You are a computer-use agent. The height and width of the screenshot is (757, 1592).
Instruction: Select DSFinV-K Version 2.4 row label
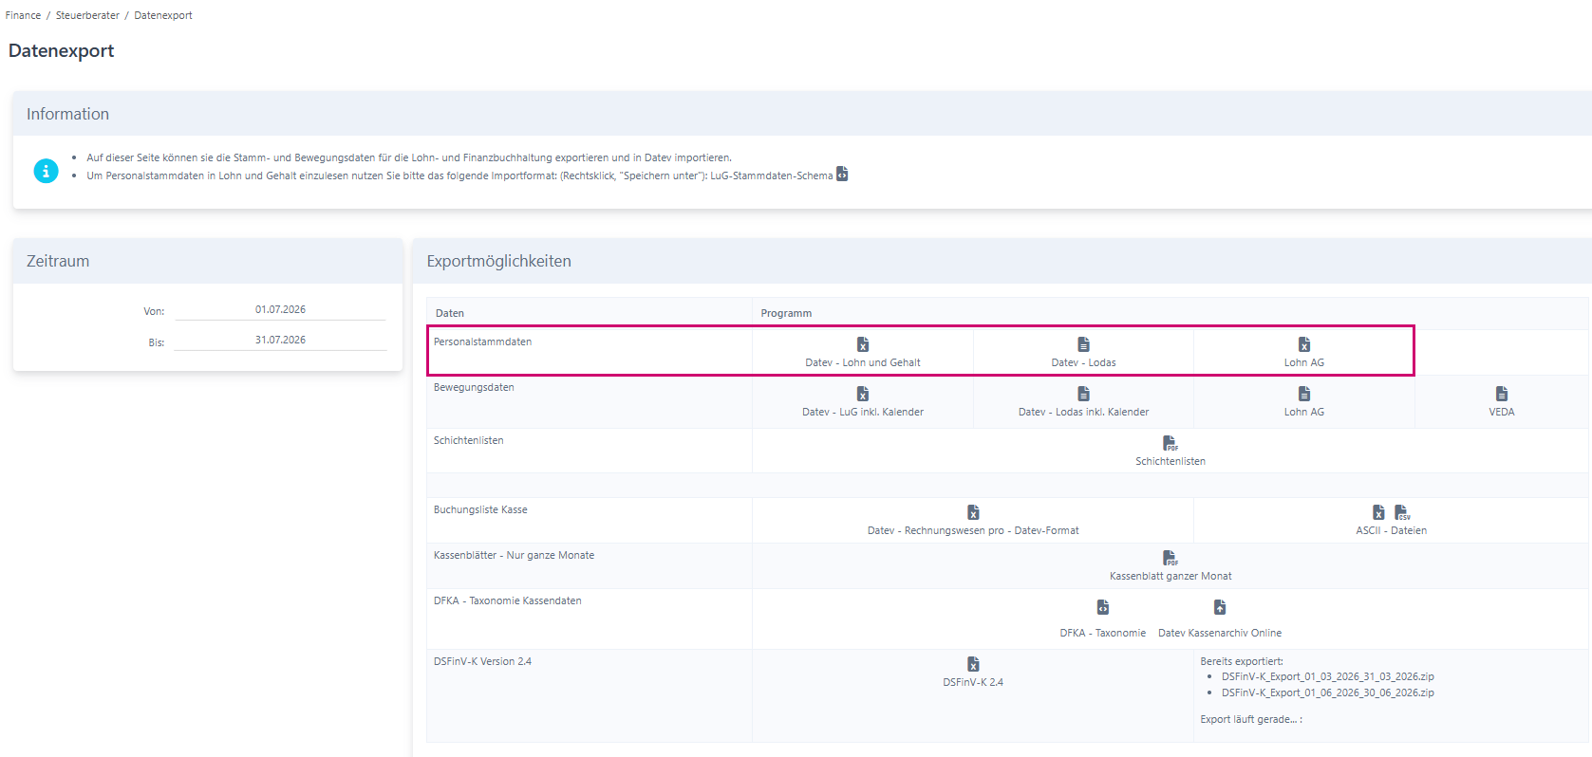click(x=482, y=661)
